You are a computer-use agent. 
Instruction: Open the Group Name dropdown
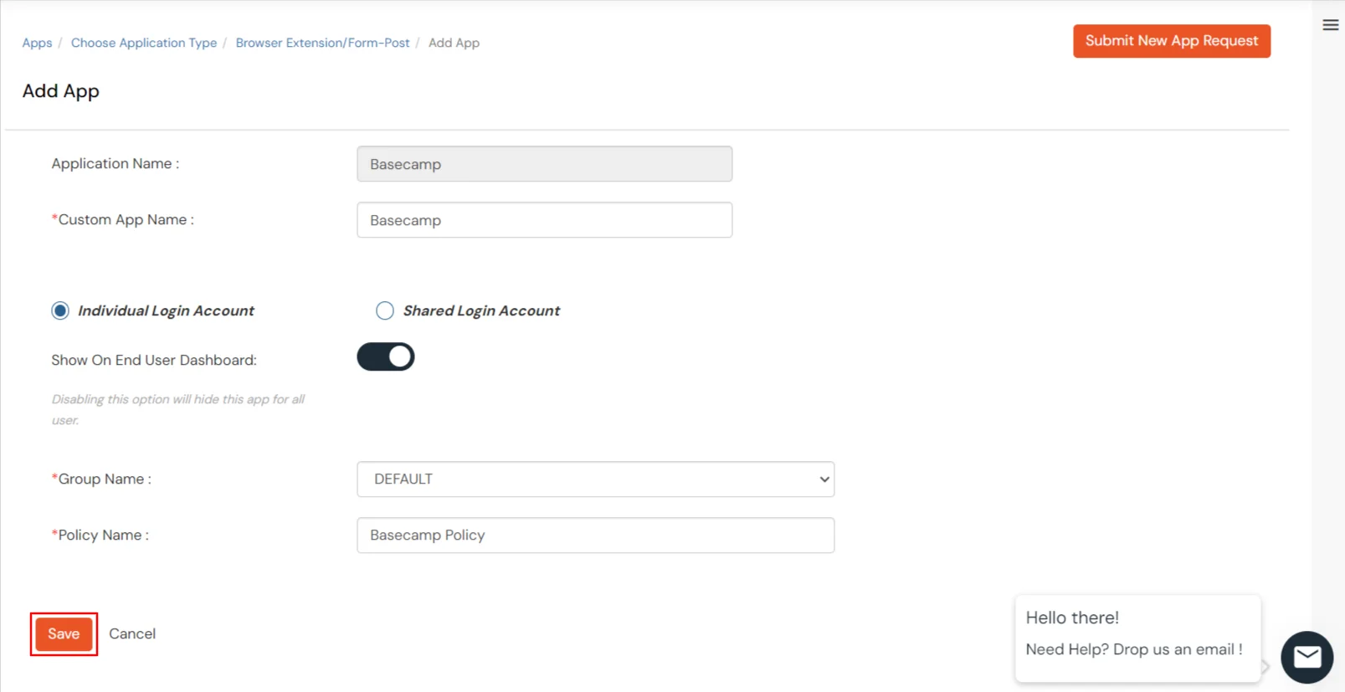click(596, 479)
